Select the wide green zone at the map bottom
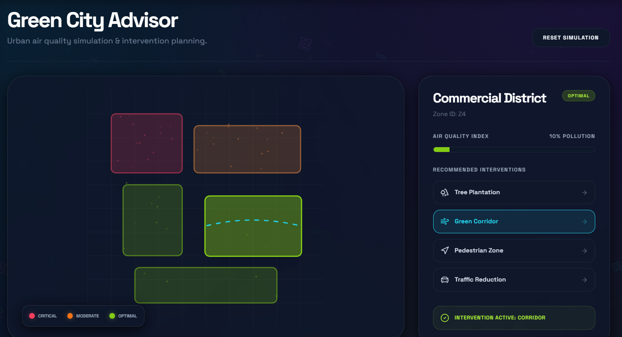 point(206,285)
